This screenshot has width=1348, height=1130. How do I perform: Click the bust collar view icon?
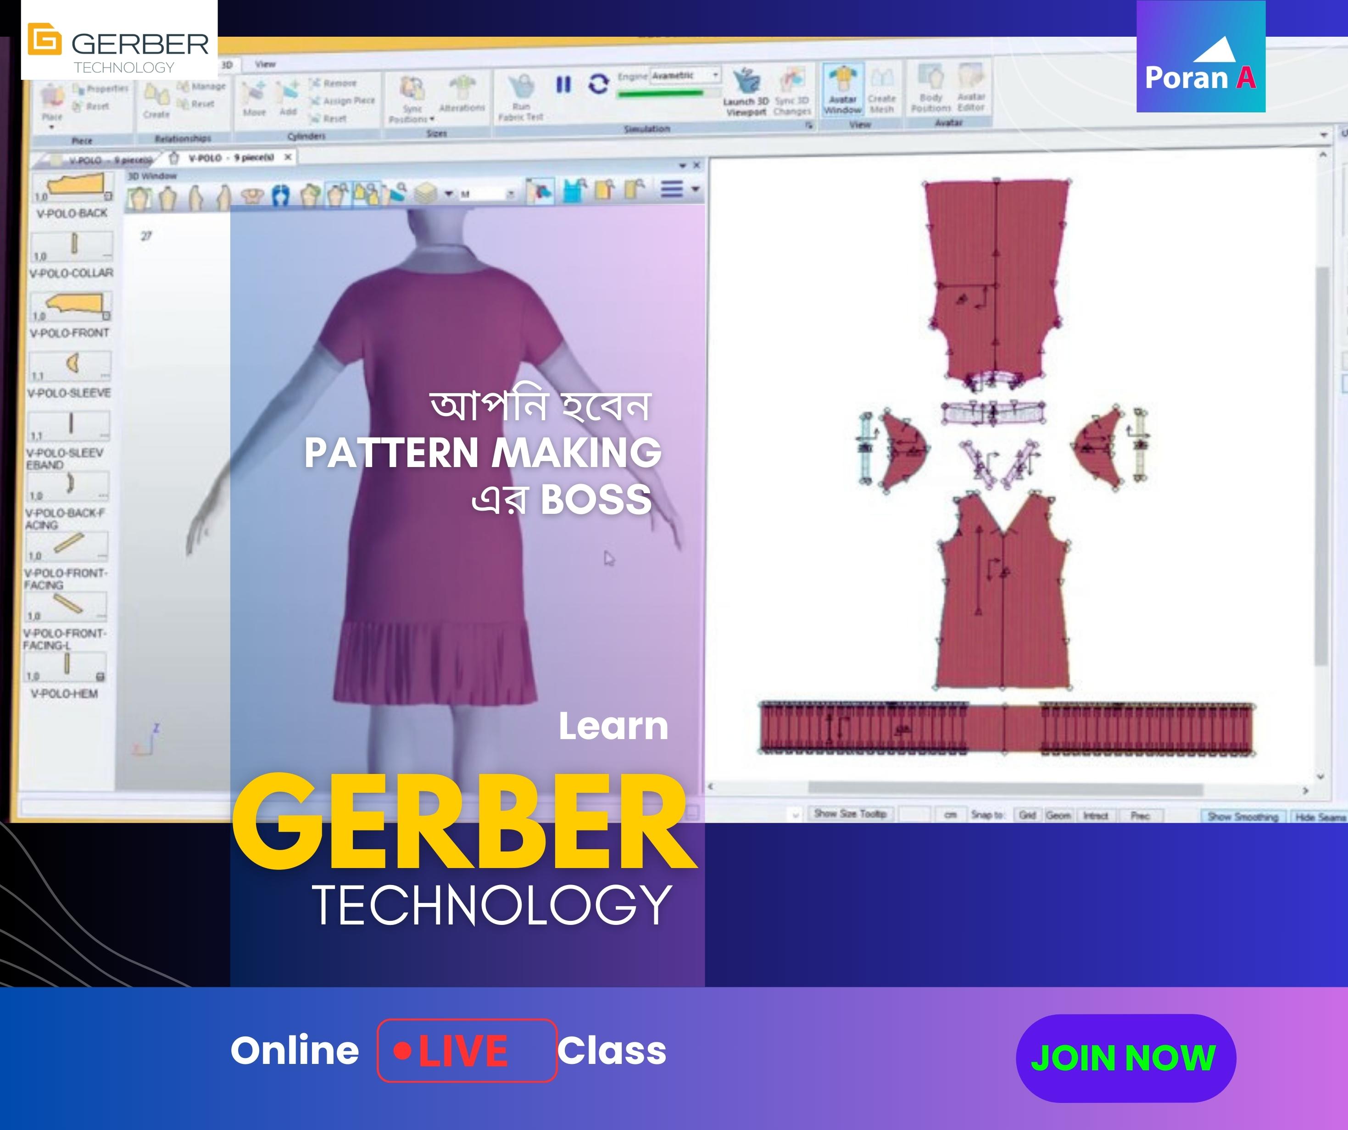point(254,196)
